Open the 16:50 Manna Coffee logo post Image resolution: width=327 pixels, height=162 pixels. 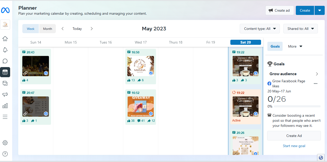point(141,66)
